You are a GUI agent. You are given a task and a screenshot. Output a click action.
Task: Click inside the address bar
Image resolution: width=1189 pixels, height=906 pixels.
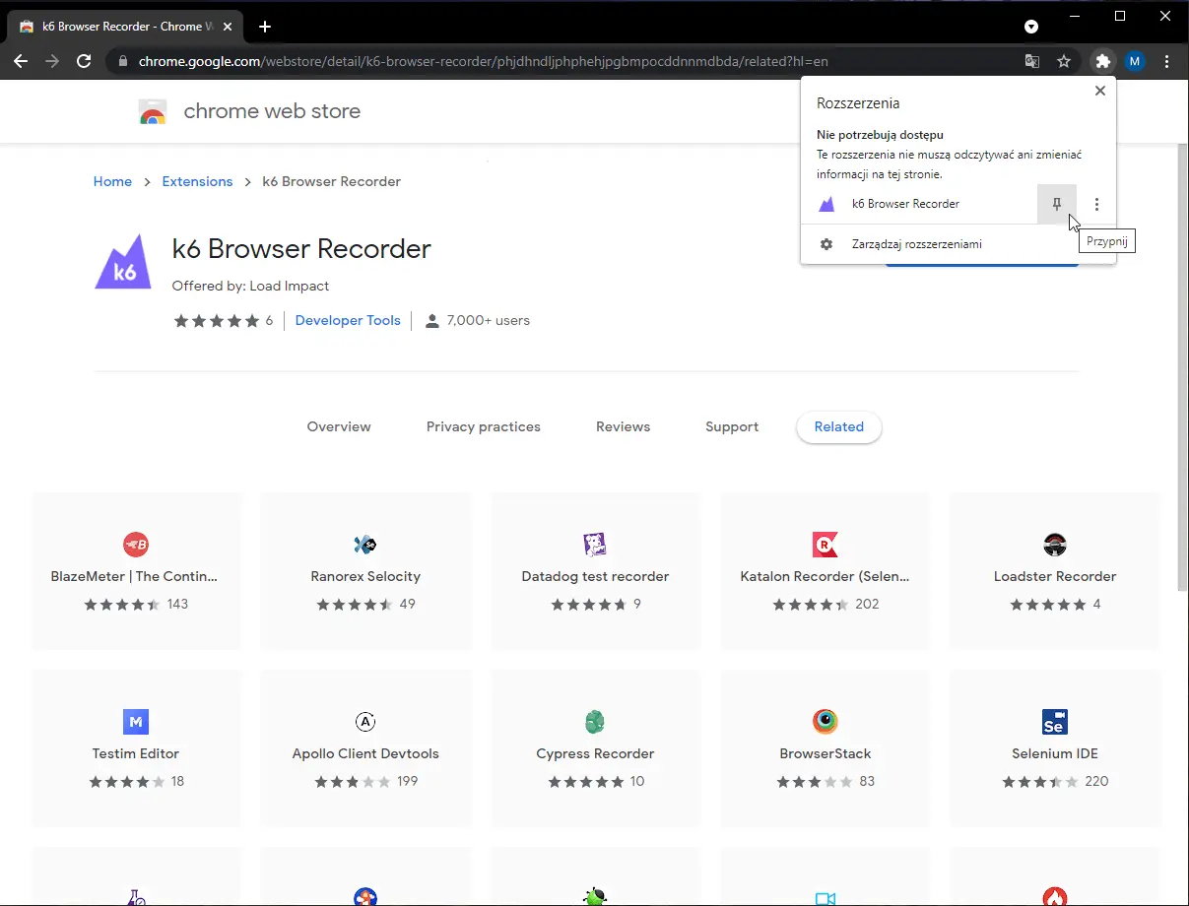493,61
